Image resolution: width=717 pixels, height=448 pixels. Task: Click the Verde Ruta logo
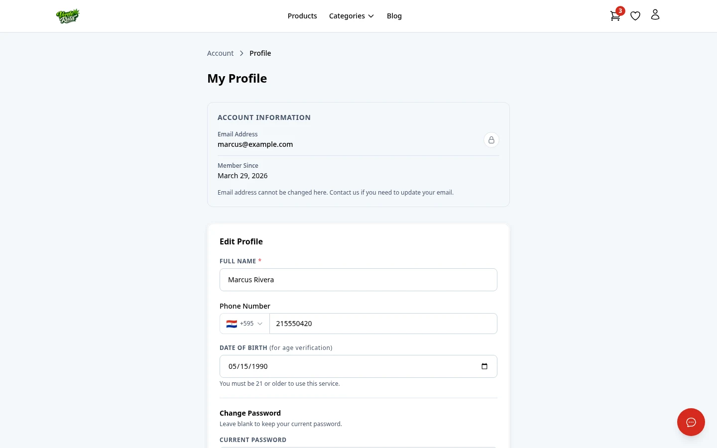pos(68,16)
